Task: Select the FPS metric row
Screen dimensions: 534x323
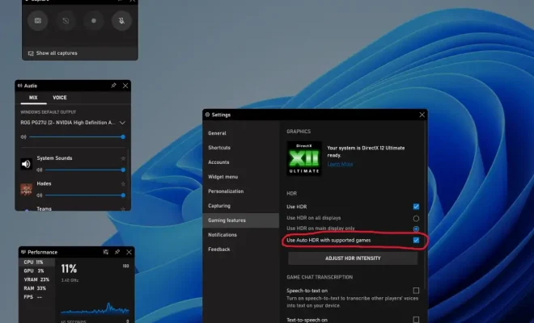Action: click(36, 297)
